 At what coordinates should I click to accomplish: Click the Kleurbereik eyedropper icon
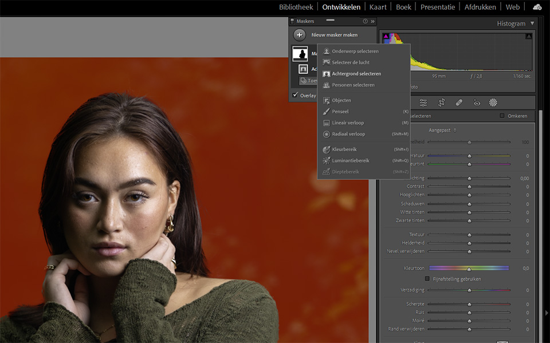click(326, 149)
